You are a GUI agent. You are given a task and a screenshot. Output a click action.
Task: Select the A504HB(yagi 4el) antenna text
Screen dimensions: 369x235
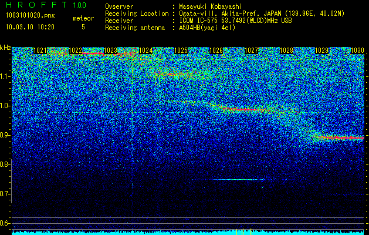coord(207,28)
